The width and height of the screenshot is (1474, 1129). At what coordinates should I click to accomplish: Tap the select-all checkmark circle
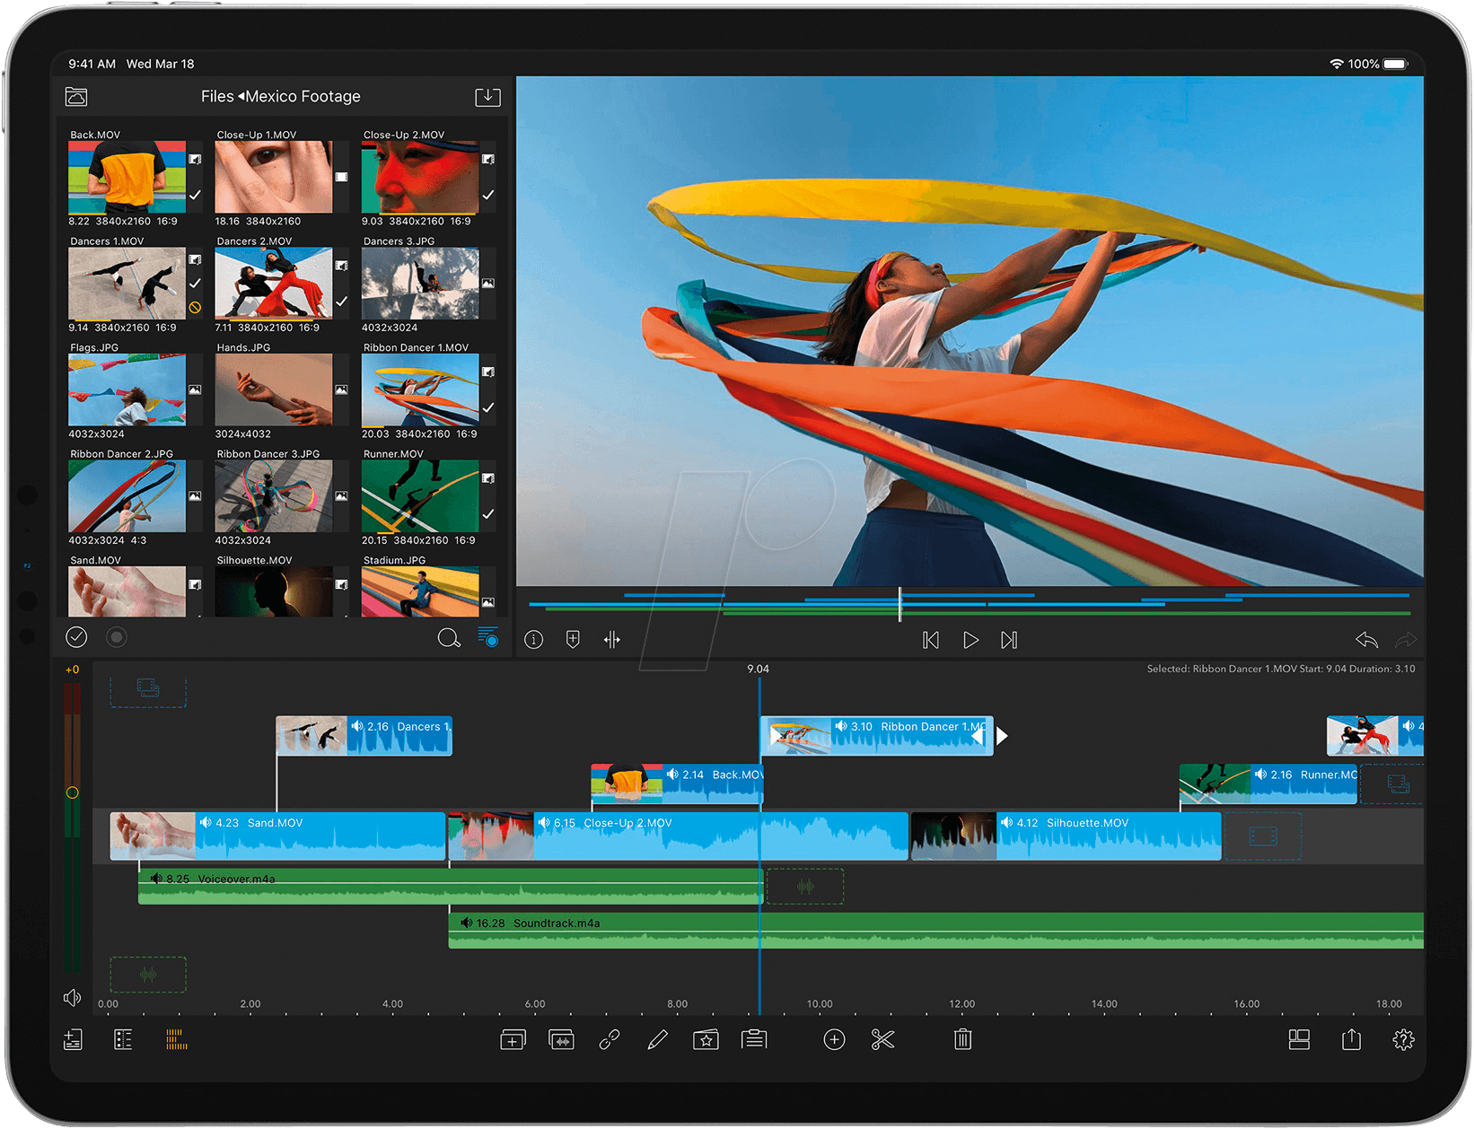76,637
